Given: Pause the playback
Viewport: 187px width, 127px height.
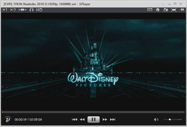Looking at the screenshot, I should coord(93,120).
